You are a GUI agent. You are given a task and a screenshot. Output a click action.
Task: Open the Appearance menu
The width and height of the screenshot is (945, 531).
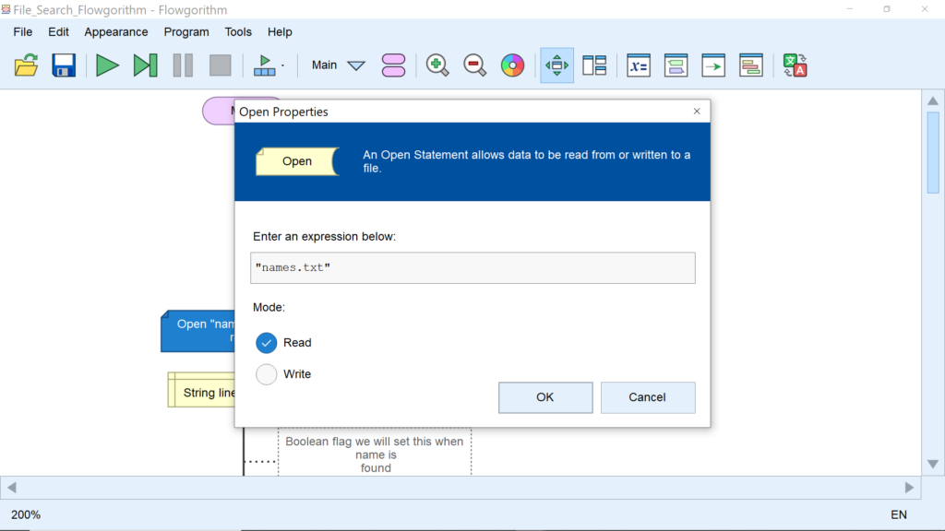[x=116, y=31]
